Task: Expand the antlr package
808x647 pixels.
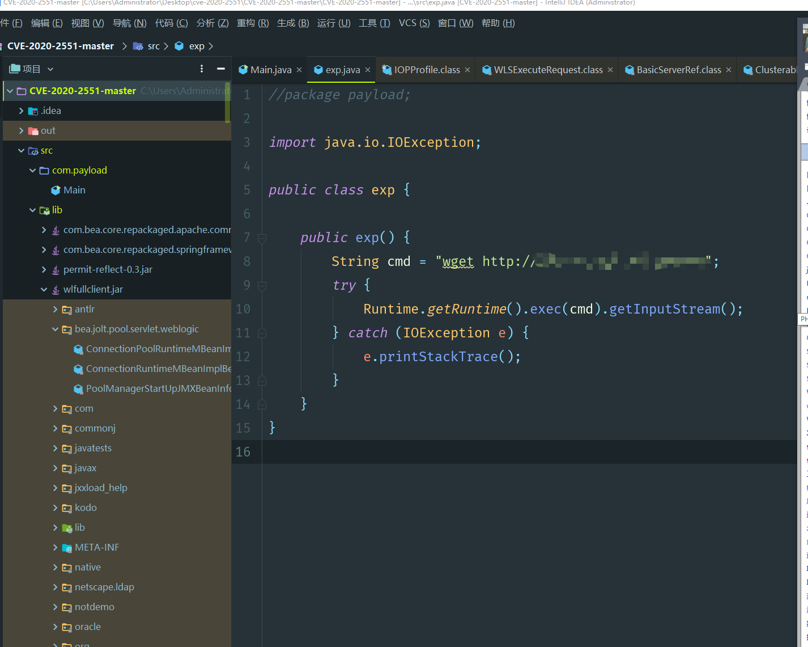Action: (55, 309)
